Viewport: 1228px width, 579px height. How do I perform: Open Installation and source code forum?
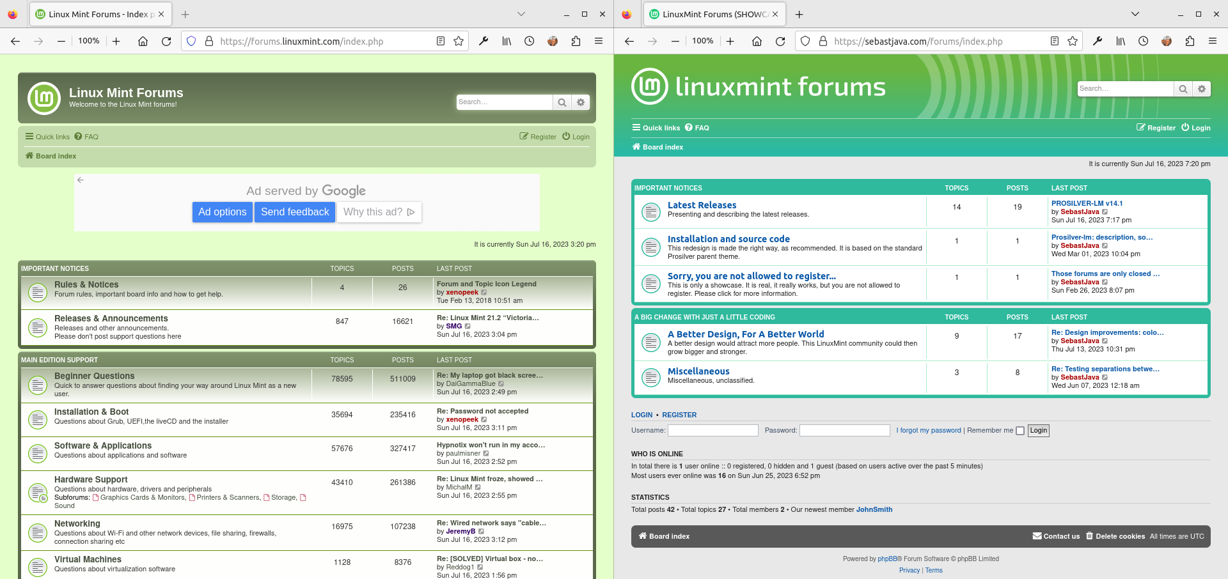click(728, 239)
